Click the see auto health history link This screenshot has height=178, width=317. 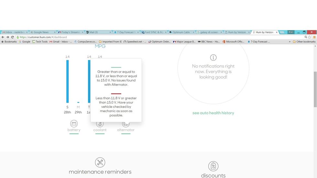(213, 113)
